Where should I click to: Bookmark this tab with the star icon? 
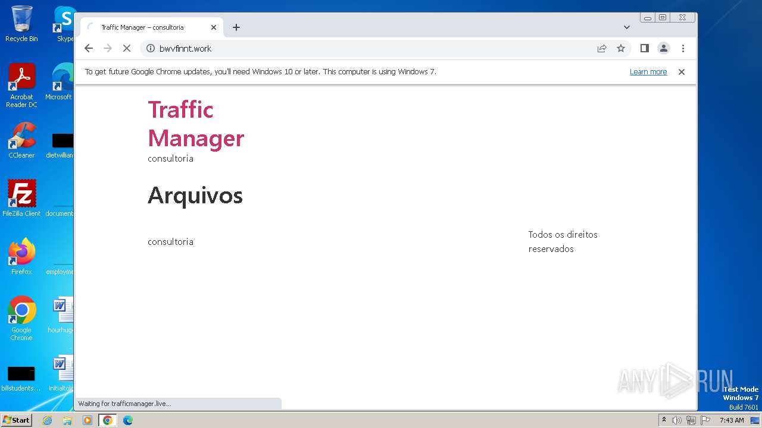coord(621,49)
